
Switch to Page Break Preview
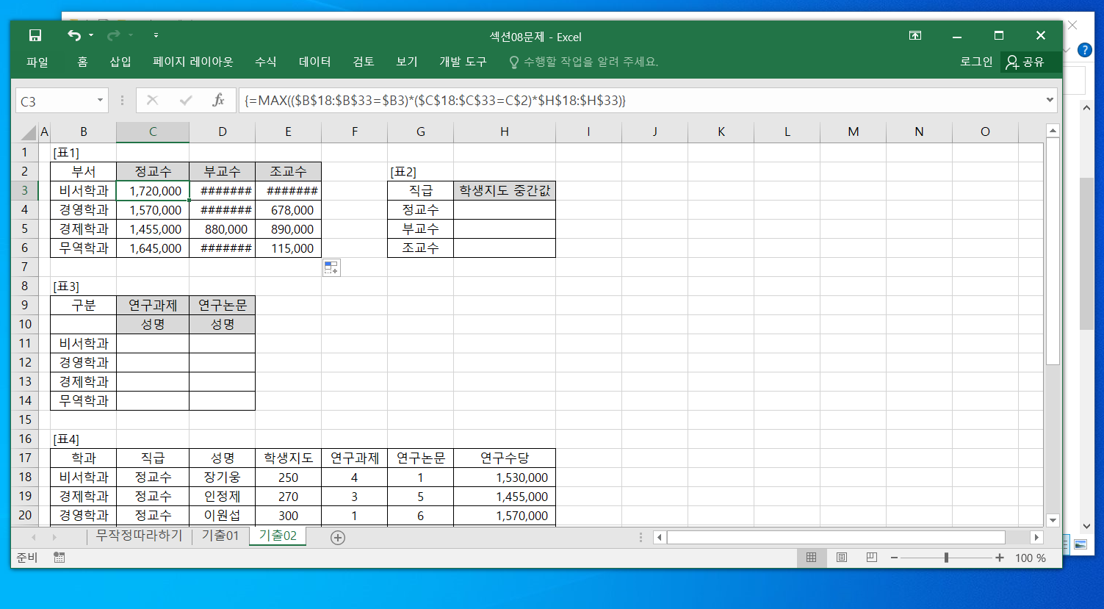[x=872, y=558]
